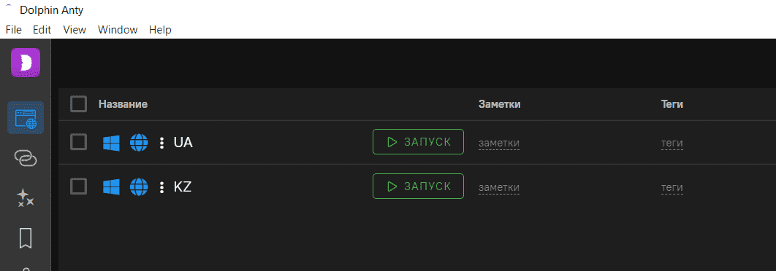
Task: Check the UA profile checkbox
Action: point(79,142)
